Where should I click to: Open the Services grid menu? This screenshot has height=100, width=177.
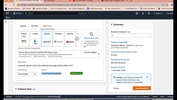click(x=17, y=13)
